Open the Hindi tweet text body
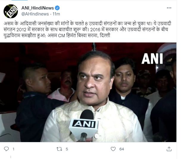This screenshot has width=185, height=159. [87, 29]
